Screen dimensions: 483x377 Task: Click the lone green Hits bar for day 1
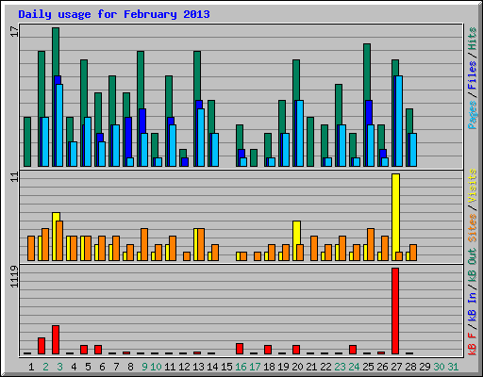click(27, 141)
